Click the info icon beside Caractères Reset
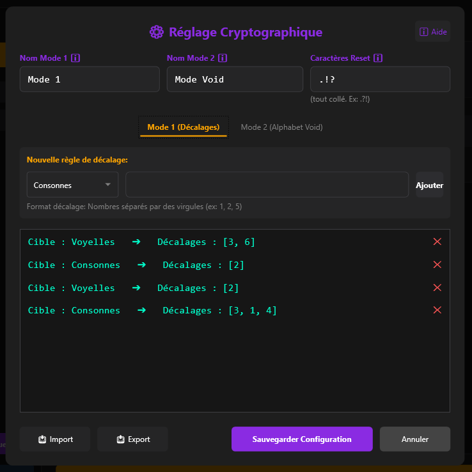The width and height of the screenshot is (472, 472). (x=378, y=58)
